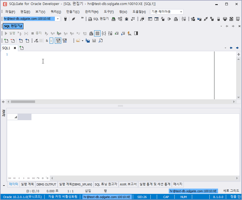
Task: Click the debugger bug icon
Action: [126, 19]
